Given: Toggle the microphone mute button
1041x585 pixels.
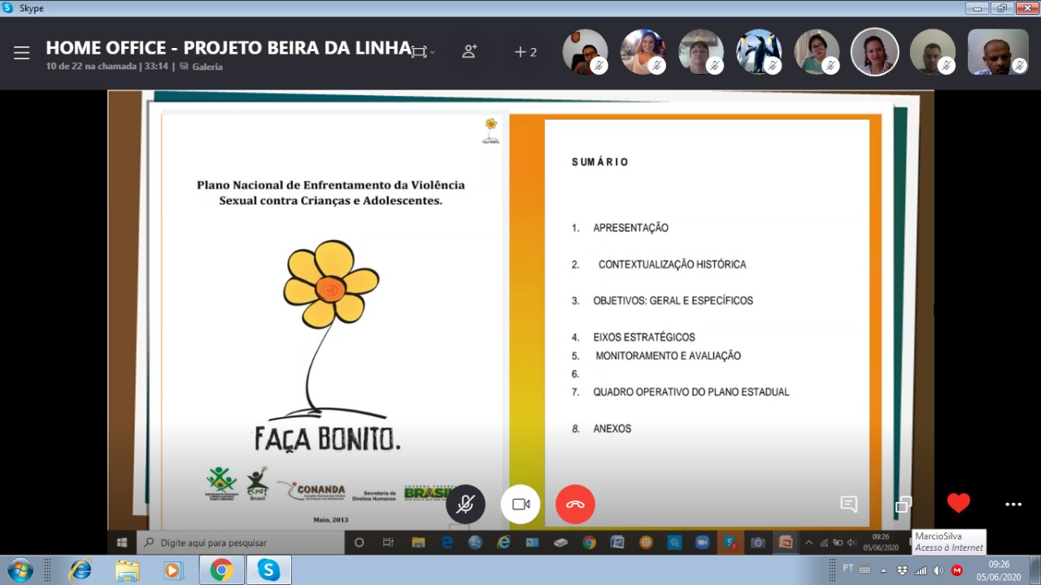Looking at the screenshot, I should [465, 504].
